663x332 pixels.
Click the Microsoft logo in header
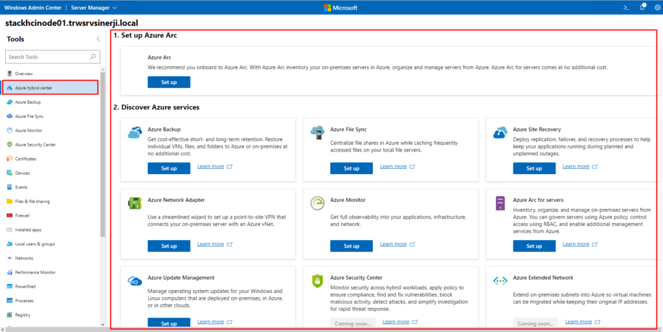point(341,8)
